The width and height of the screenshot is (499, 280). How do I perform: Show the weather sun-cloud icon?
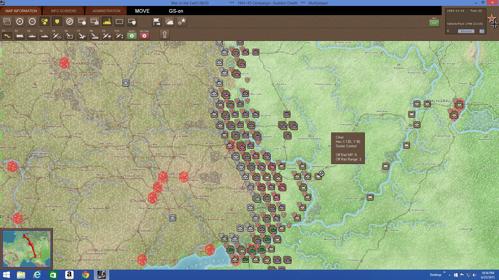coord(169,22)
